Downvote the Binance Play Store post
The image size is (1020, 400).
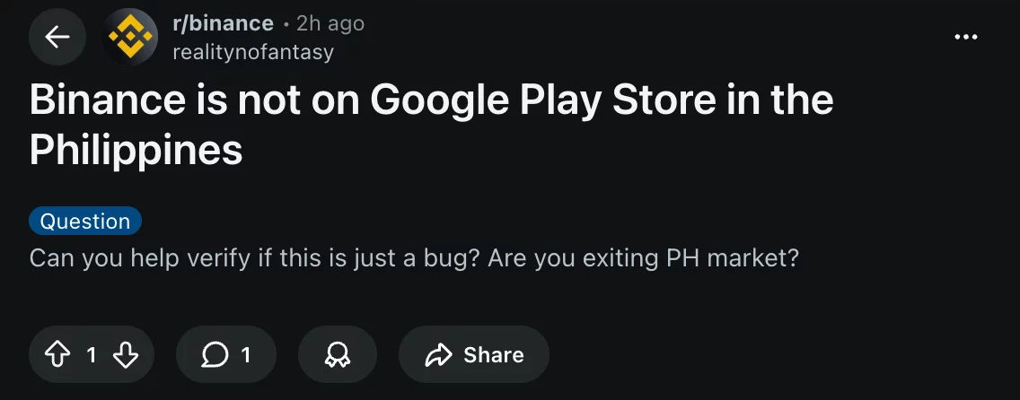(x=126, y=355)
